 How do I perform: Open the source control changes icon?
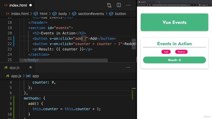coord(109,5)
